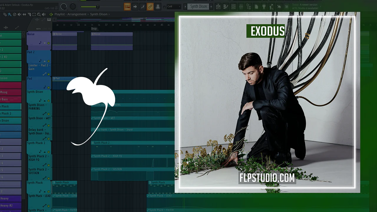Viewport: 377px width, 212px height.
Task: Click the arrow auto-scroll toolbar icon
Action: 135,6
